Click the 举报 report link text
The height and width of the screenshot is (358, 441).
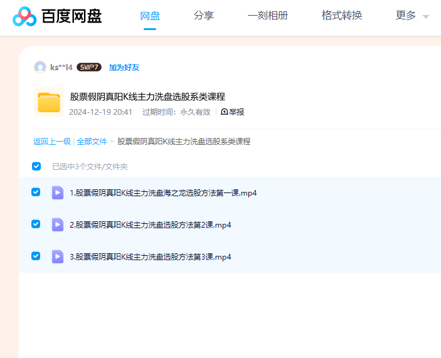tap(236, 112)
